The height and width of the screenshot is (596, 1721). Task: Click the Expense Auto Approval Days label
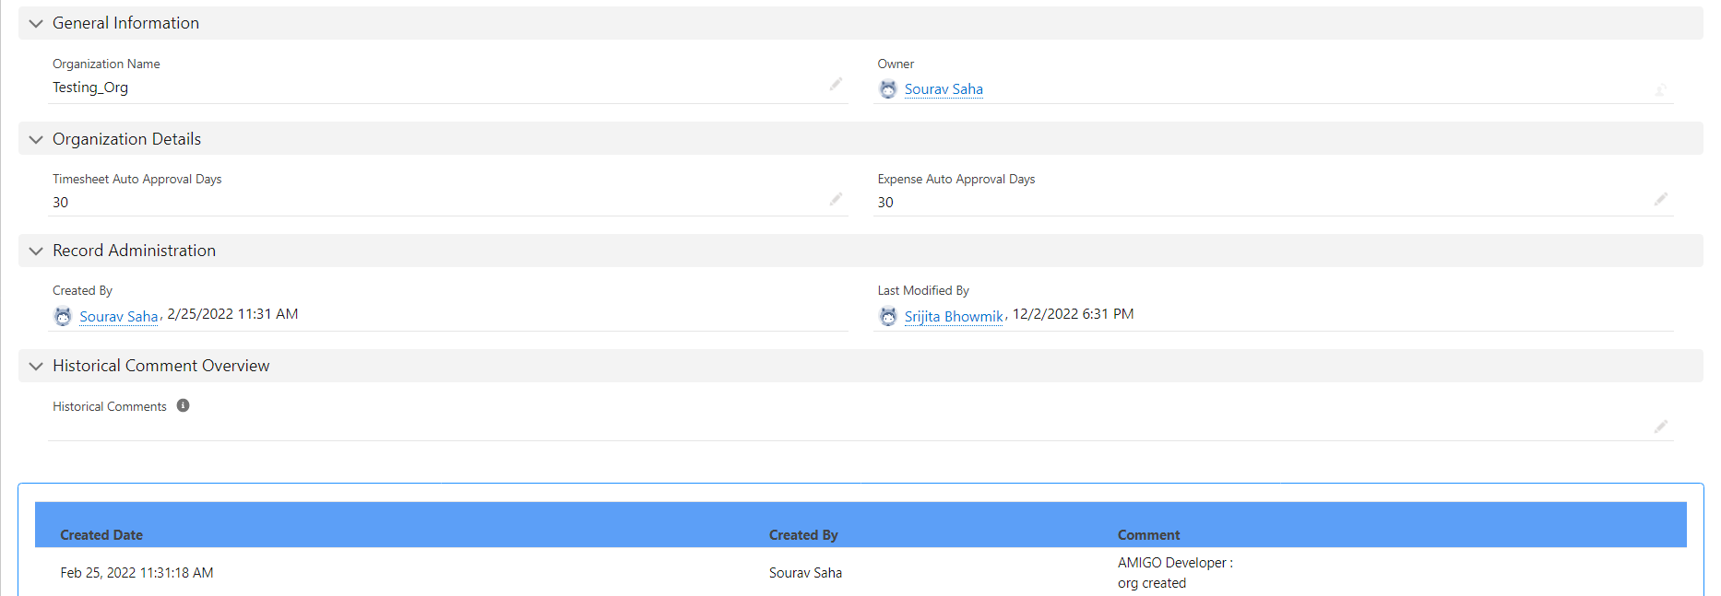(955, 179)
